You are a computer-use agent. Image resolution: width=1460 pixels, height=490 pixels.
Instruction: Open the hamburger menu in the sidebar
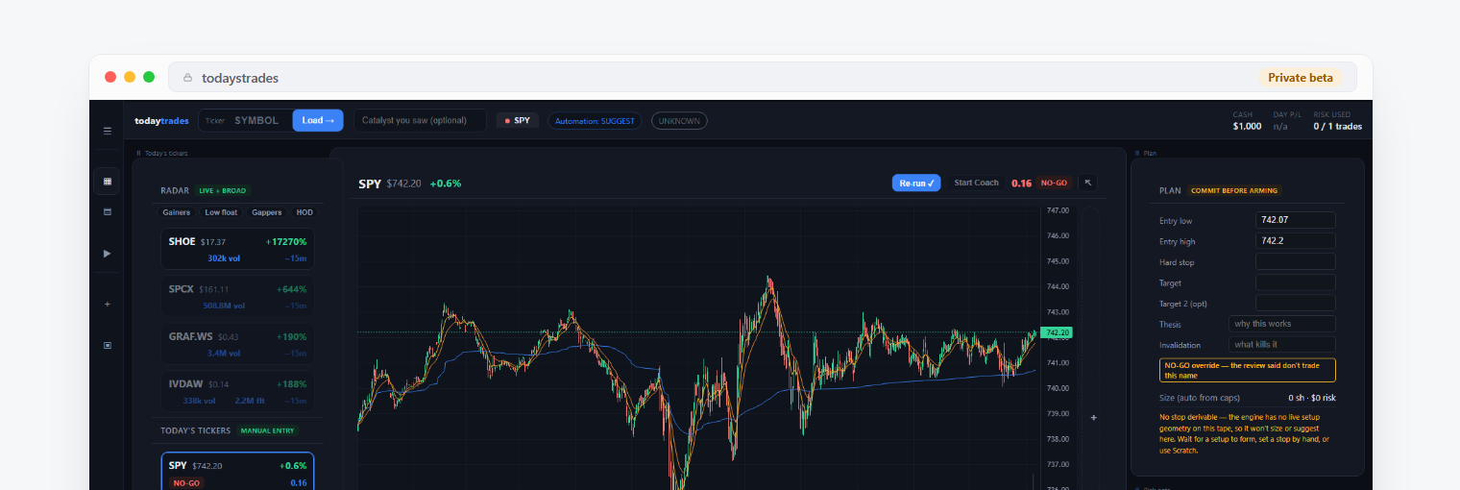coord(107,131)
